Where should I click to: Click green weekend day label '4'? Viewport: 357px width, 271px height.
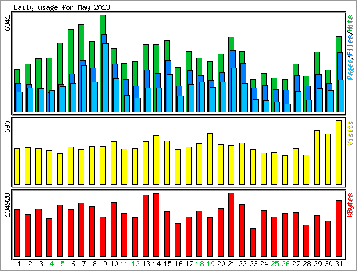coord(52,264)
